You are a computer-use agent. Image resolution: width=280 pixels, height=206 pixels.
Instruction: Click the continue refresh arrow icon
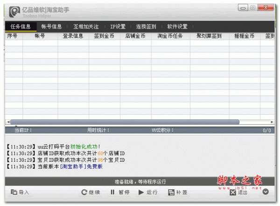point(84,192)
